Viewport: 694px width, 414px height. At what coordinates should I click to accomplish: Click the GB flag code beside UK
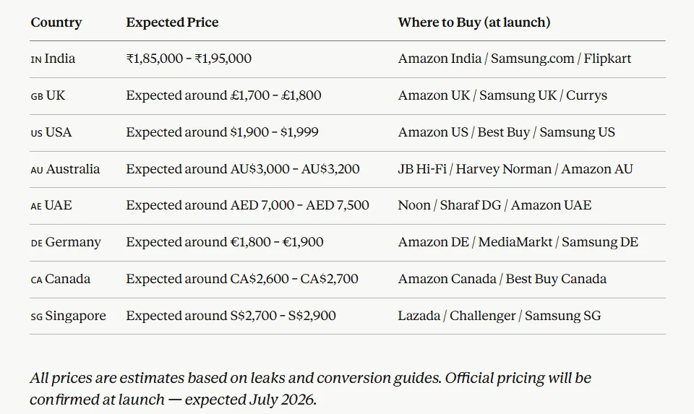click(37, 96)
